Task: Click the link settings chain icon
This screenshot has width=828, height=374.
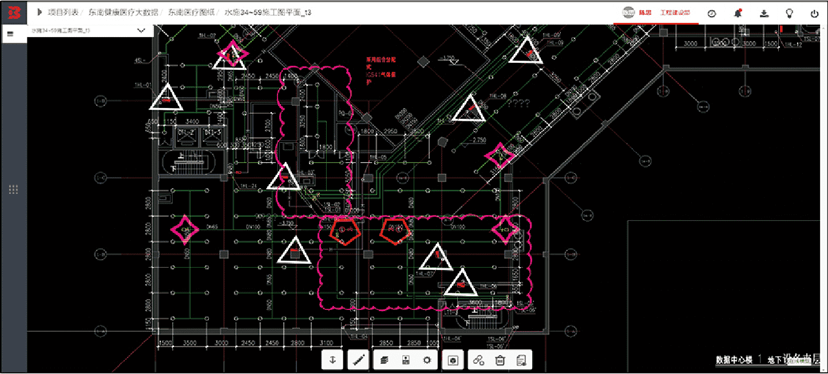Action: (x=479, y=360)
